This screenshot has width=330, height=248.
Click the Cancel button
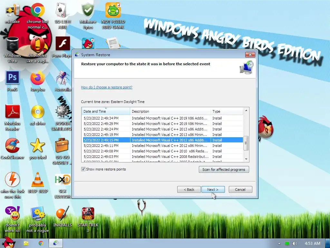[240, 189]
